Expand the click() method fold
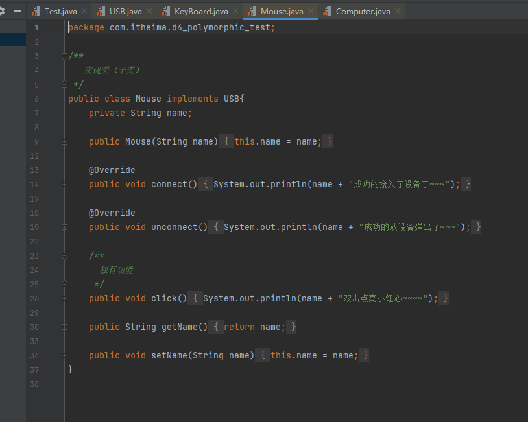This screenshot has height=422, width=528. click(x=65, y=298)
